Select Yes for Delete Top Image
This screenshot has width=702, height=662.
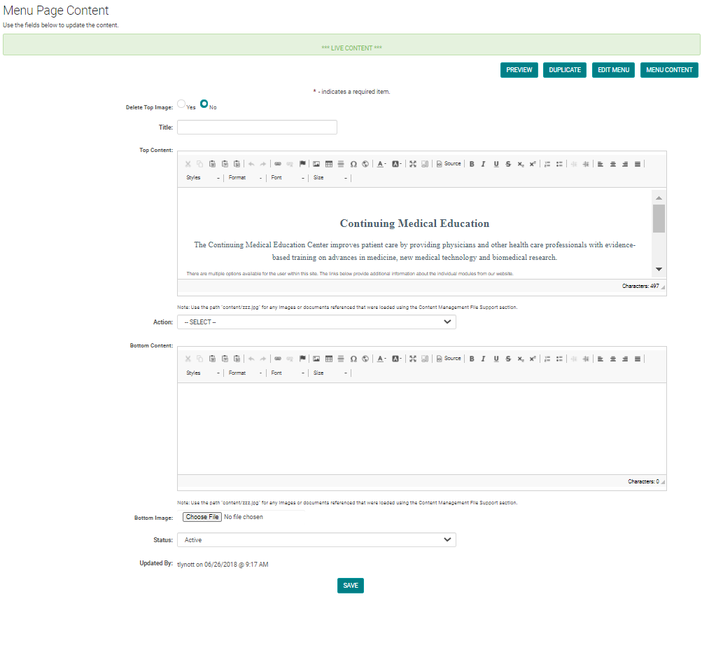[181, 104]
